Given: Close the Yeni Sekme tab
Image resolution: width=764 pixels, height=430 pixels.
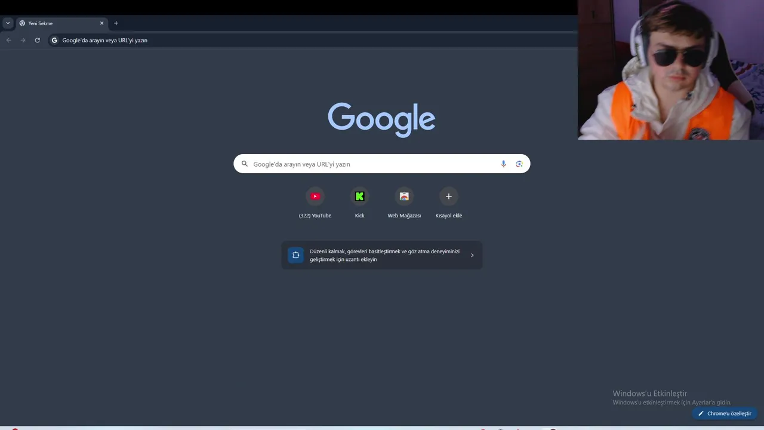Looking at the screenshot, I should [101, 23].
